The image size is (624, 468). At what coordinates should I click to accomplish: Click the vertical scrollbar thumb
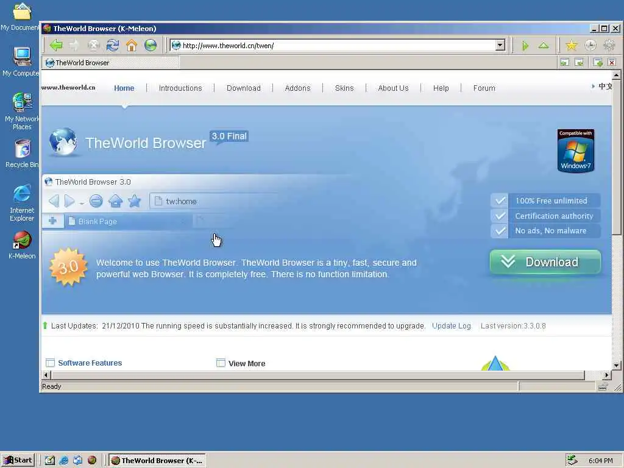click(x=616, y=157)
